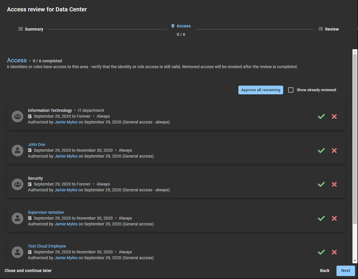Click Approve all remaining button
Image resolution: width=358 pixels, height=279 pixels.
tap(260, 90)
